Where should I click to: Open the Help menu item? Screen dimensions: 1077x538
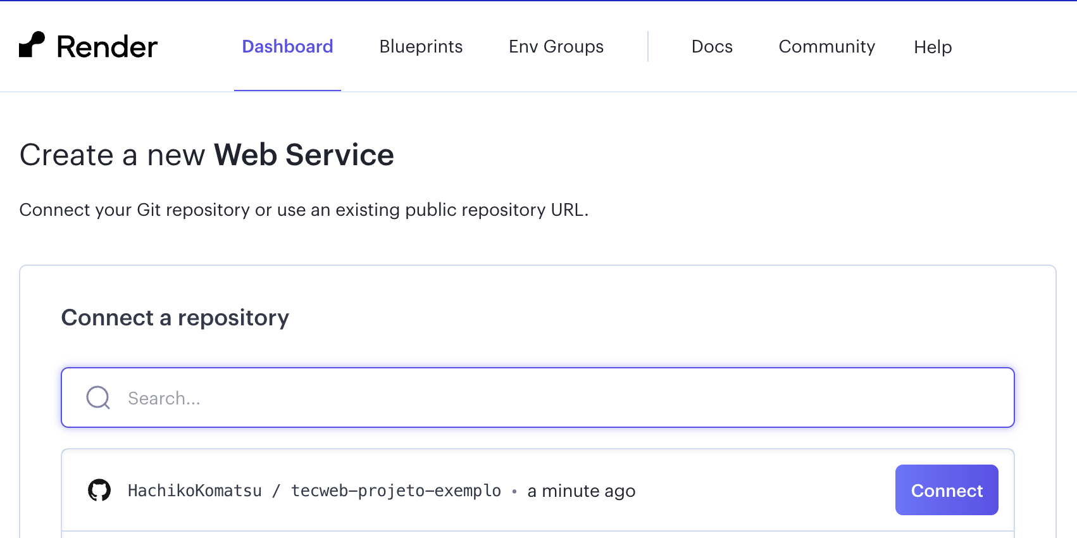[933, 47]
